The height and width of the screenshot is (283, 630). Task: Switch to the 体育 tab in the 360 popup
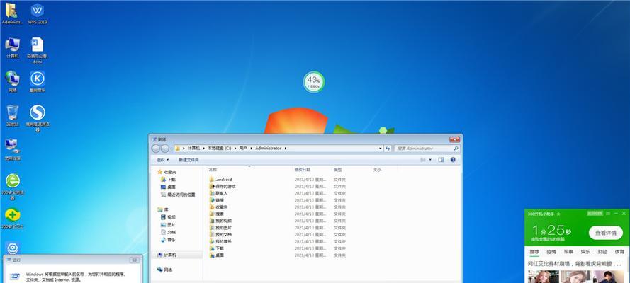point(619,252)
